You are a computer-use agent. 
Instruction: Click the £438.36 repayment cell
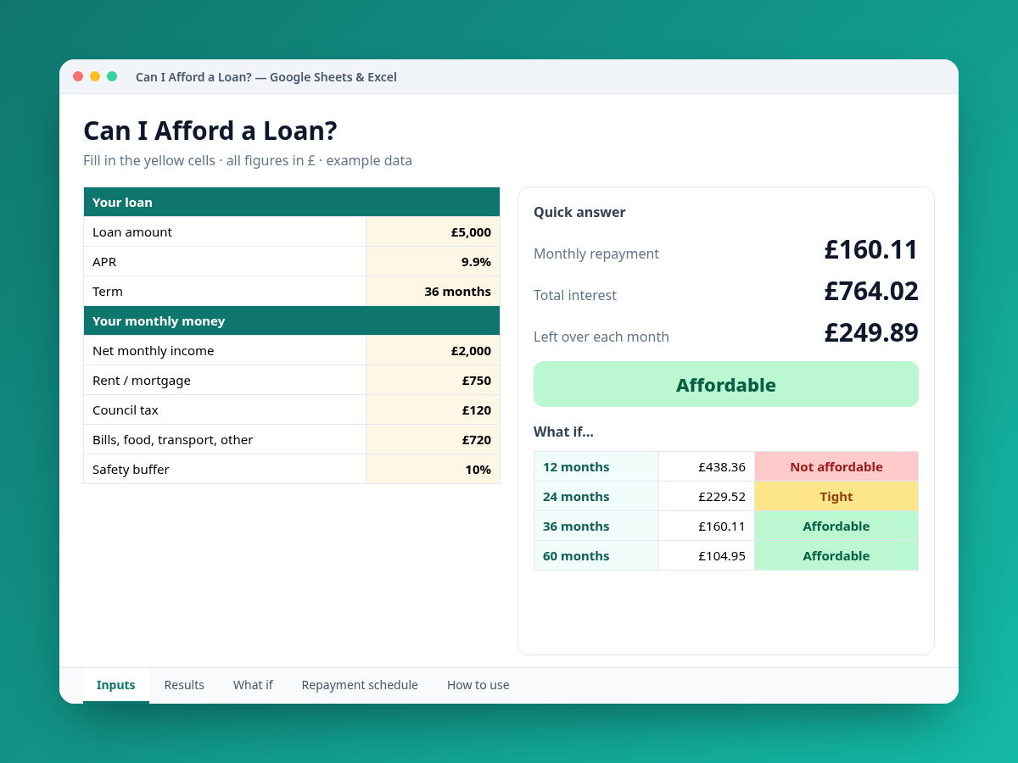tap(707, 466)
